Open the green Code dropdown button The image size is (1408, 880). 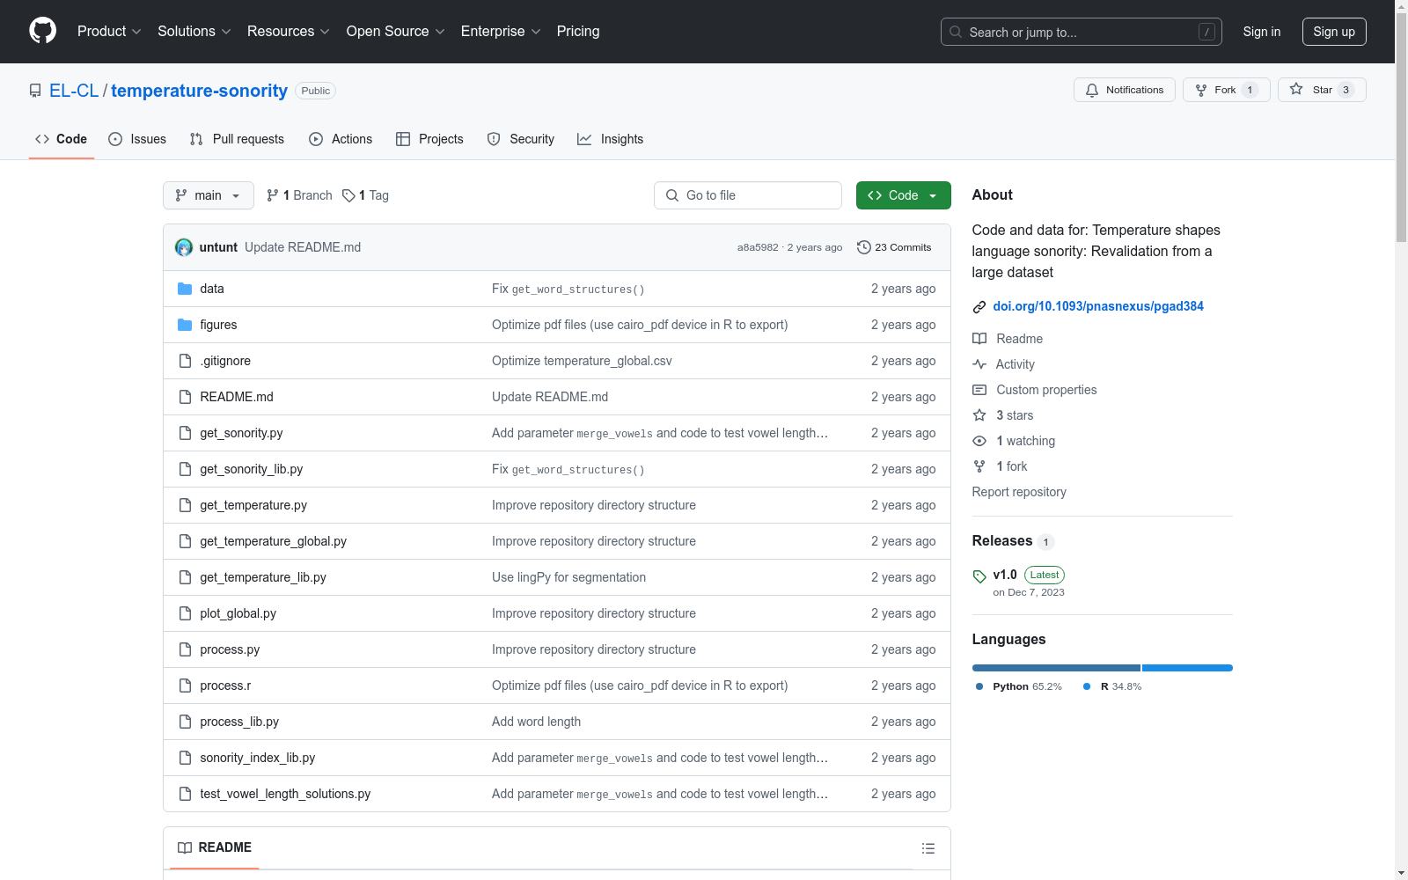pos(904,195)
